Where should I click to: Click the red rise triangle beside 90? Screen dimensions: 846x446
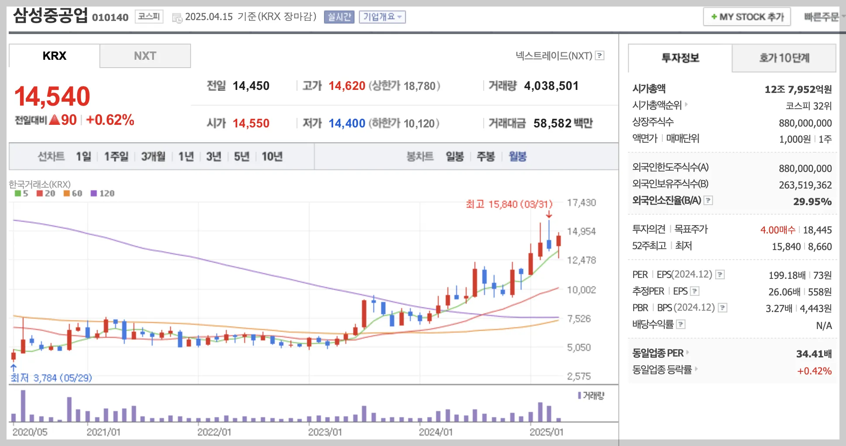[55, 120]
